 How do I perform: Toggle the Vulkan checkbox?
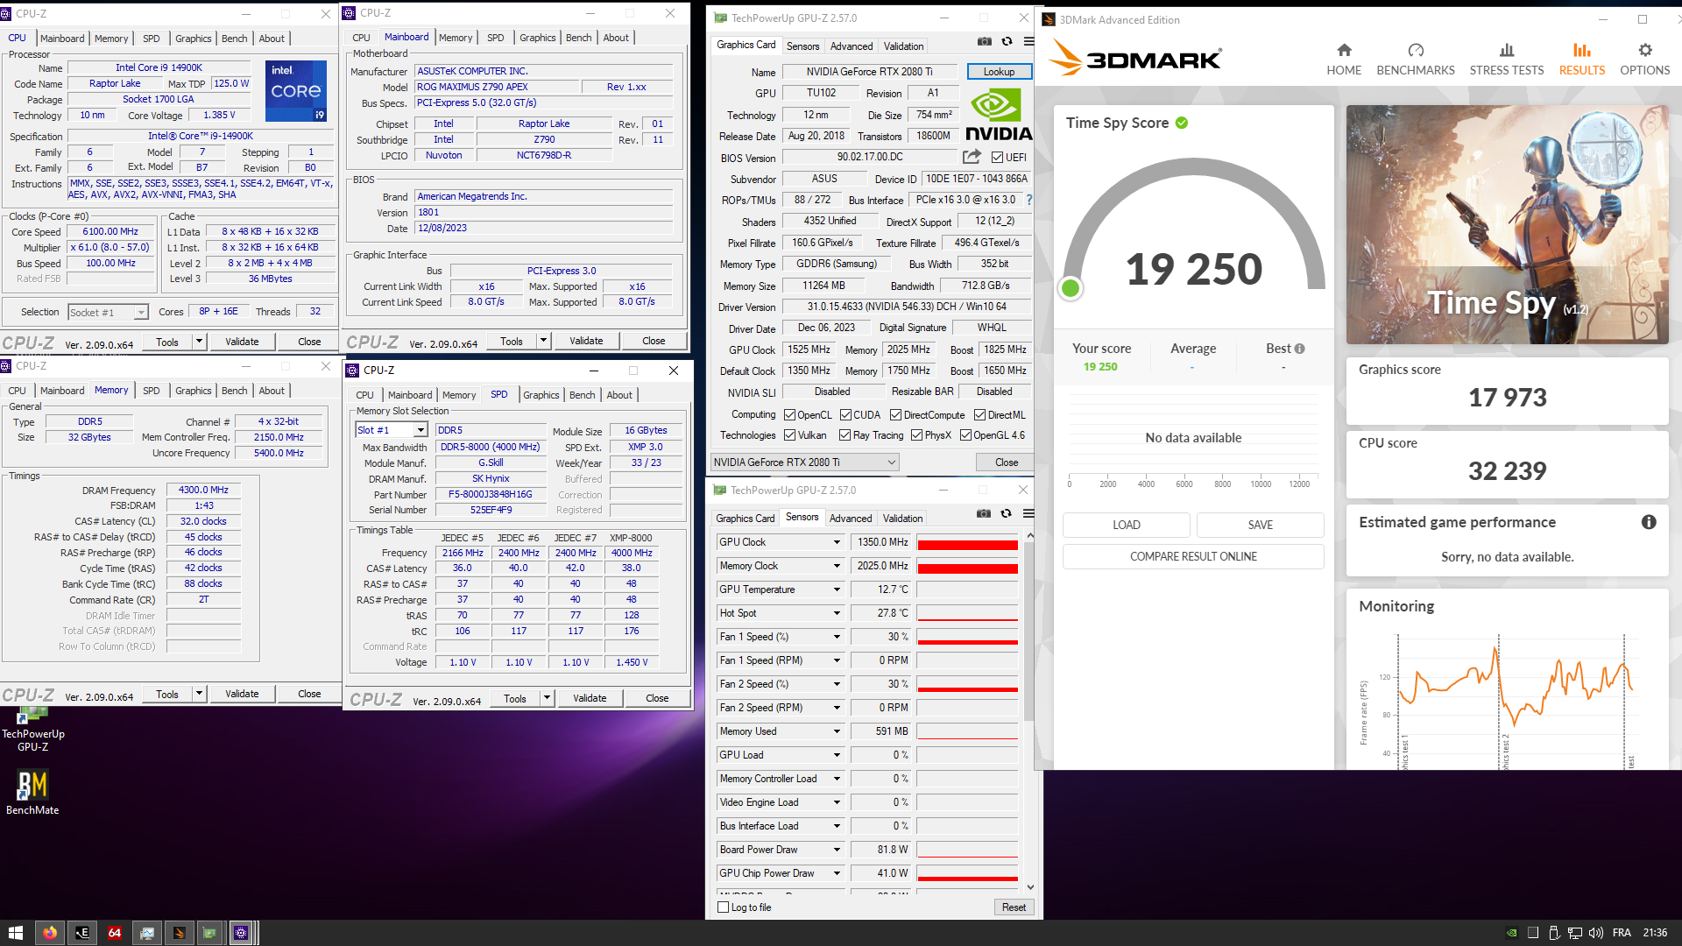pyautogui.click(x=790, y=435)
